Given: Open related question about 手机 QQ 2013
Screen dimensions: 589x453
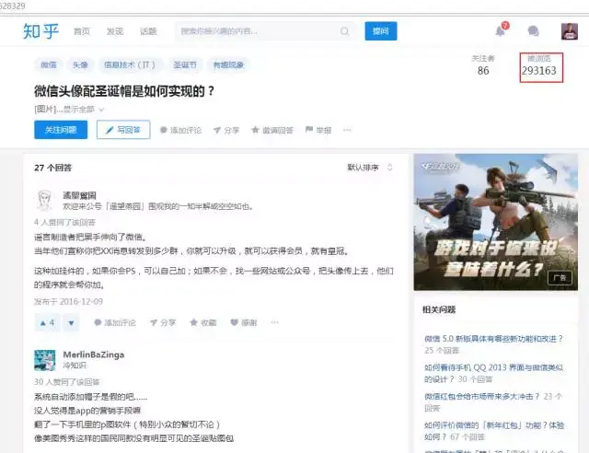Looking at the screenshot, I should click(x=493, y=373).
